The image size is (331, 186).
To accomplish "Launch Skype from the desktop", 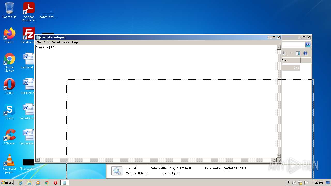I will 9,111.
